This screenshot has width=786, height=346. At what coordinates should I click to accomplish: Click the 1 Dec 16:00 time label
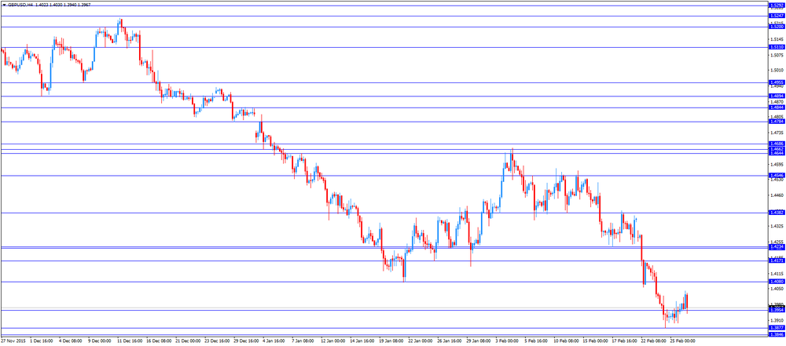(42, 341)
